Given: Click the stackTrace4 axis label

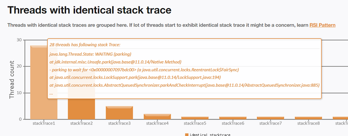Looking at the screenshot, I should tap(157, 123).
